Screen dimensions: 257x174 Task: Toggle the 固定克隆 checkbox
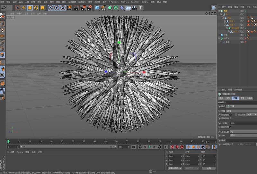(230, 114)
